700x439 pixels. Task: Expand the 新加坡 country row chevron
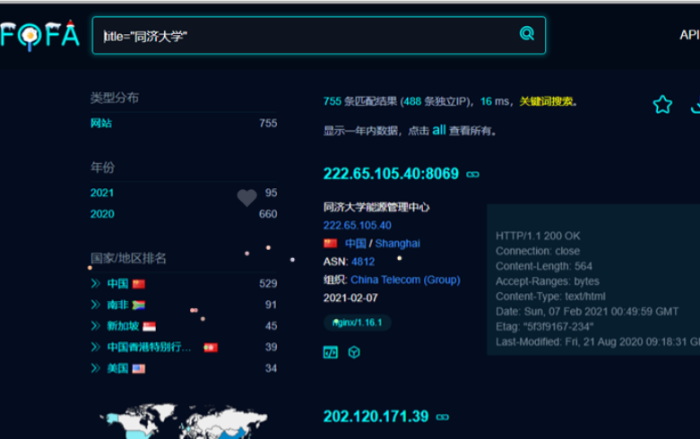pyautogui.click(x=96, y=326)
